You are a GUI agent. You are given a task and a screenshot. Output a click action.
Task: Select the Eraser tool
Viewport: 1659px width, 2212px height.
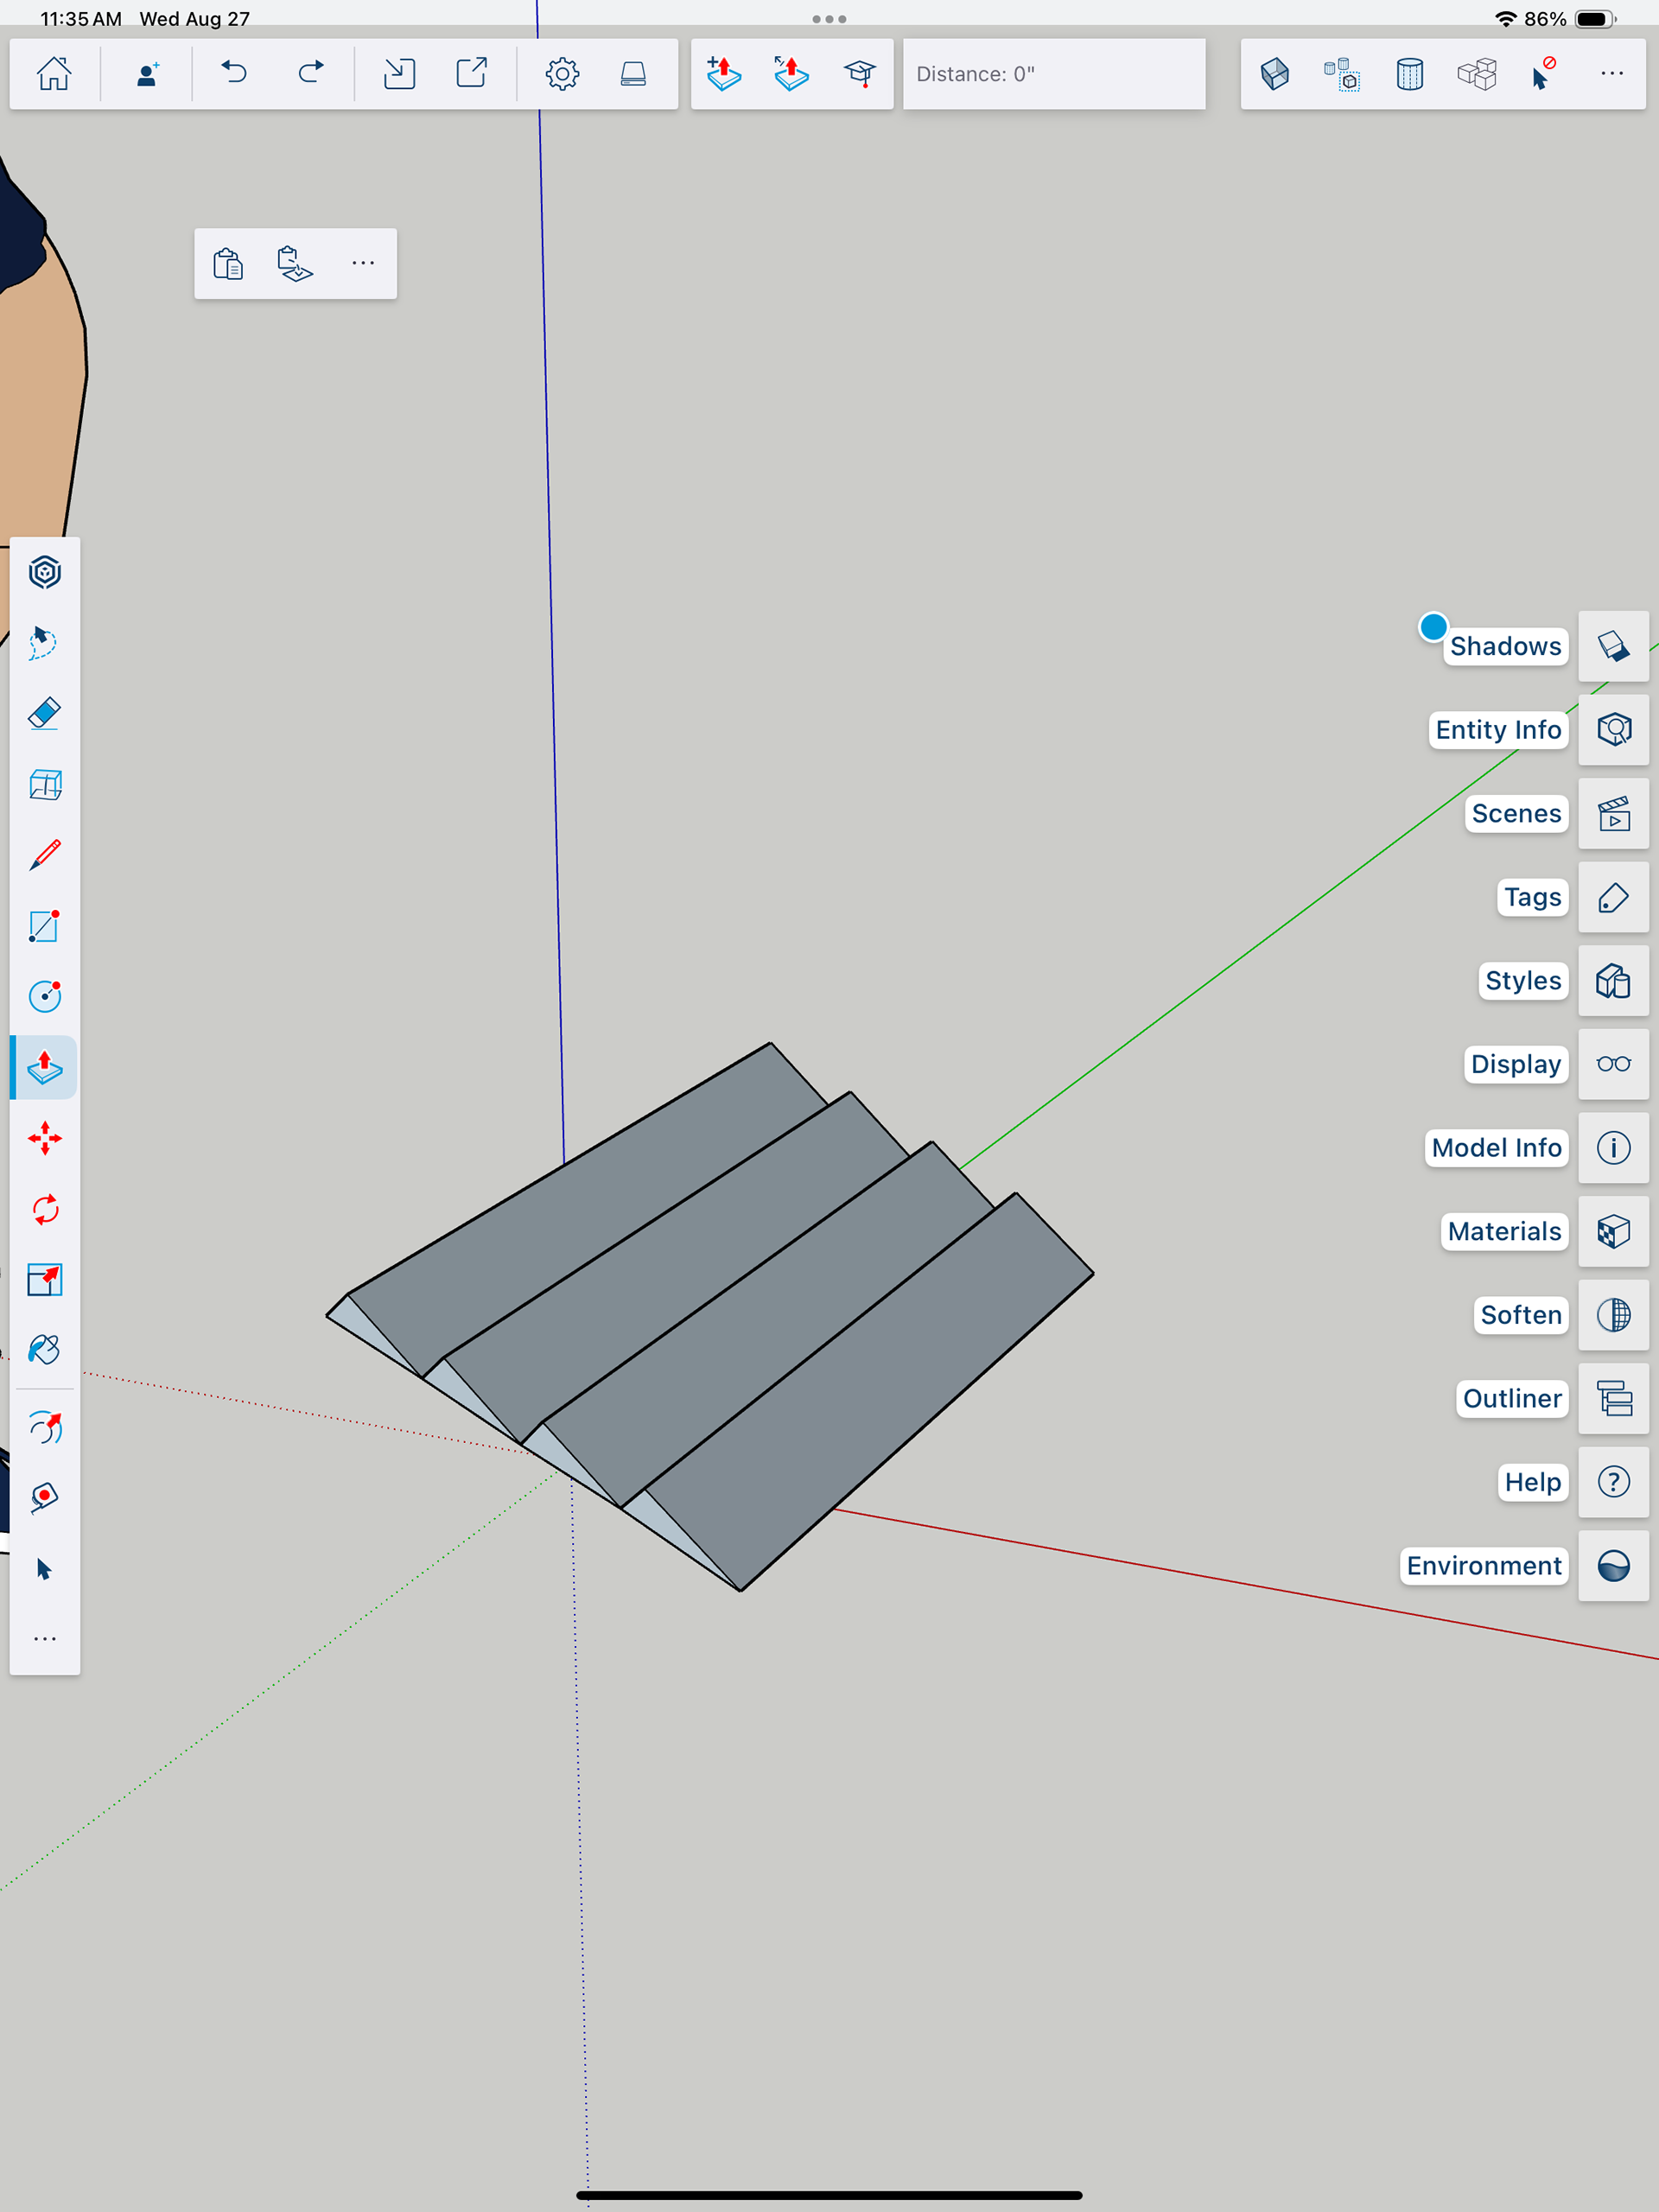click(x=45, y=714)
